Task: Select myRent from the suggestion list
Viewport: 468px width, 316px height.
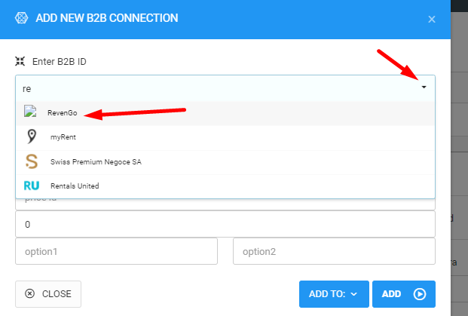Action: tap(225, 137)
